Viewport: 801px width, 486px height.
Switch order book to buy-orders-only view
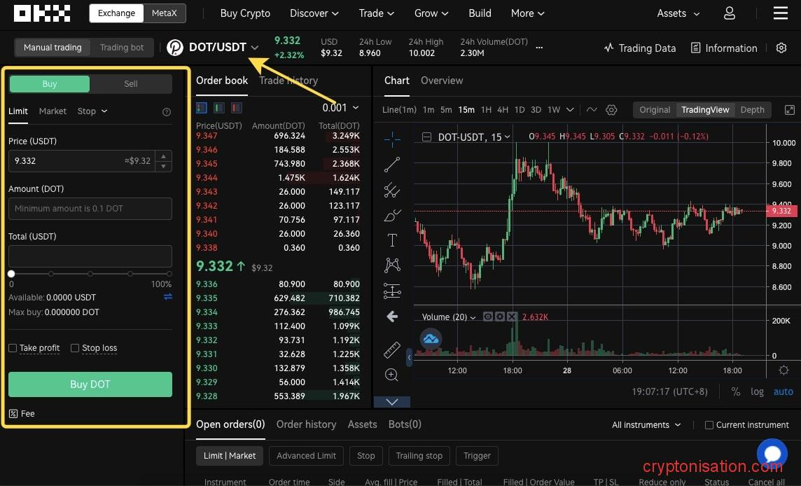218,107
